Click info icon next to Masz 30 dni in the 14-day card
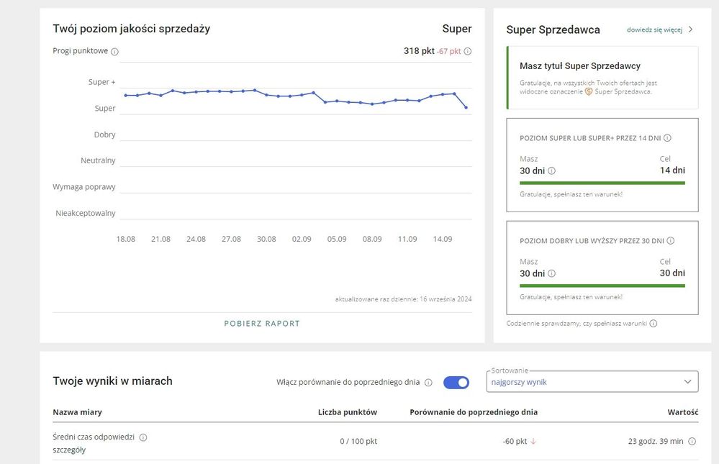Viewport: 719px width, 464px height. click(552, 171)
